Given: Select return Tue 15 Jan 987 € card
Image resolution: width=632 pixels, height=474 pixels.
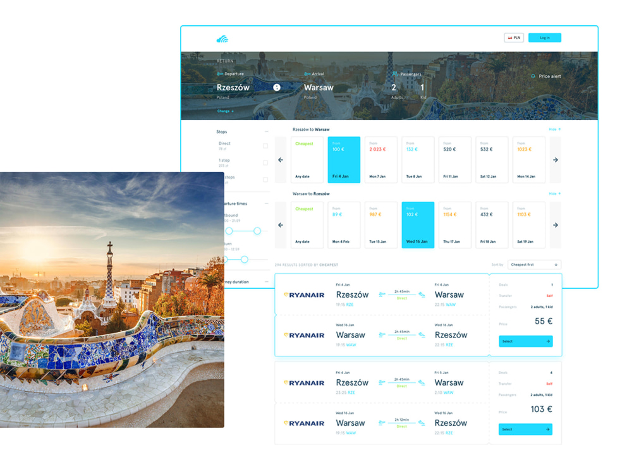Looking at the screenshot, I should [x=381, y=225].
